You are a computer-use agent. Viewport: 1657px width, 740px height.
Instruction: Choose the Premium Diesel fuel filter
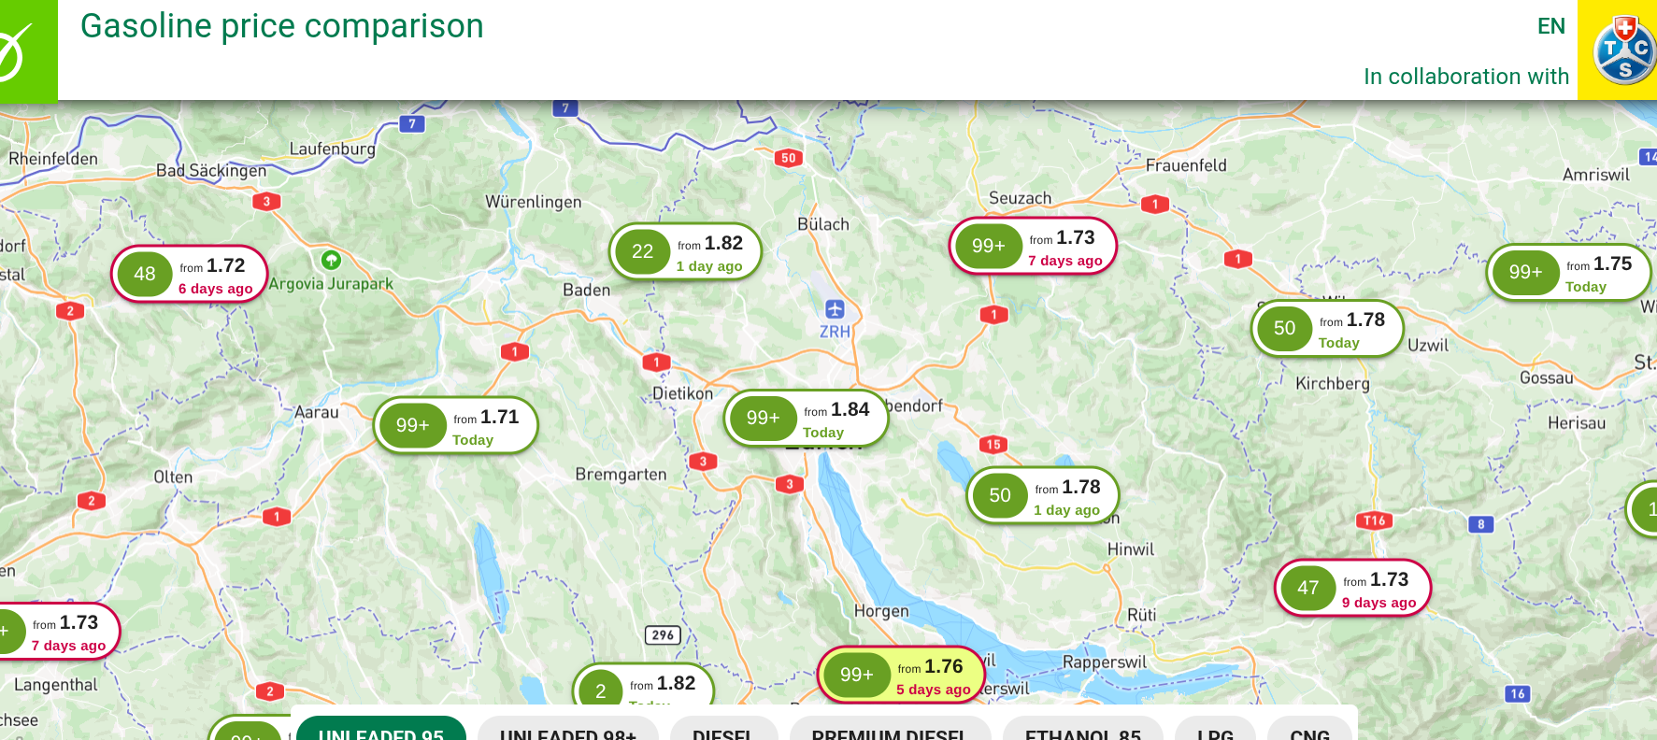coord(889,729)
